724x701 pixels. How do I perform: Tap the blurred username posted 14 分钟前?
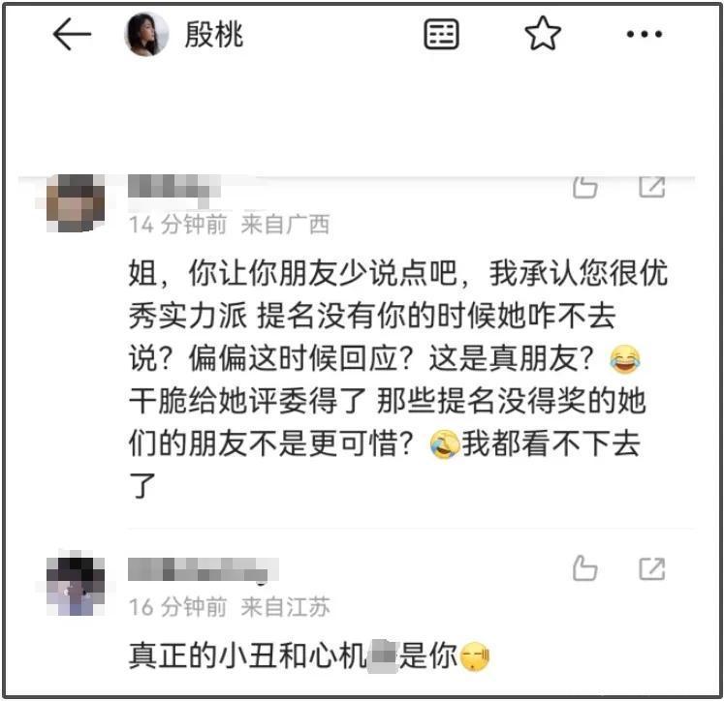[x=173, y=187]
